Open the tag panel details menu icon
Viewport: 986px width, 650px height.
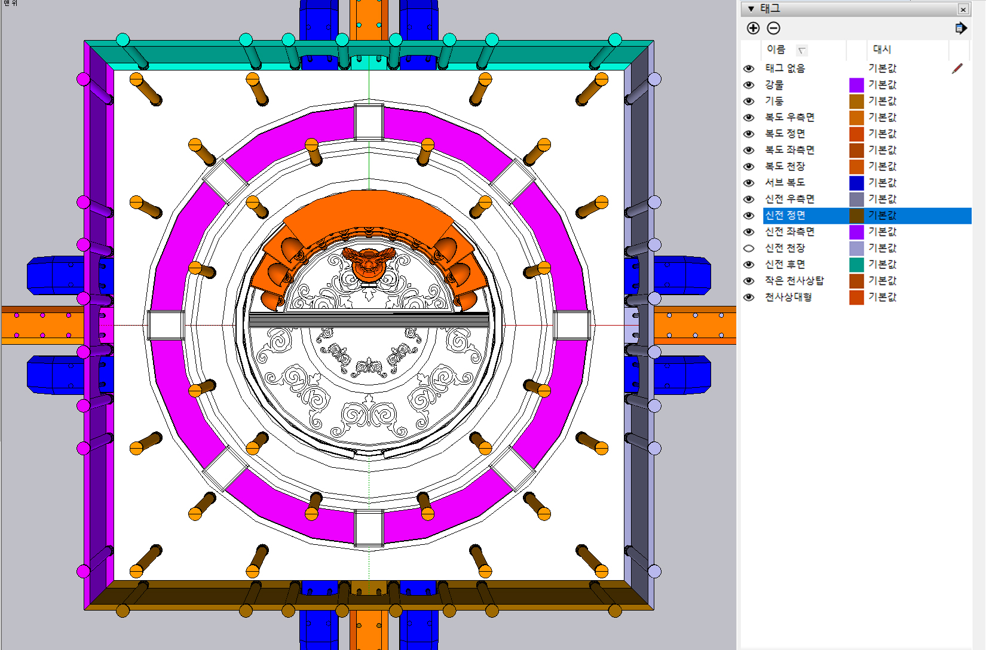point(960,28)
